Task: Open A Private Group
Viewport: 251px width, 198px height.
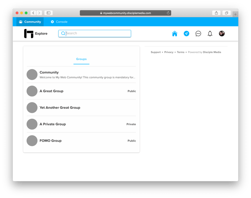Action: [x=81, y=124]
